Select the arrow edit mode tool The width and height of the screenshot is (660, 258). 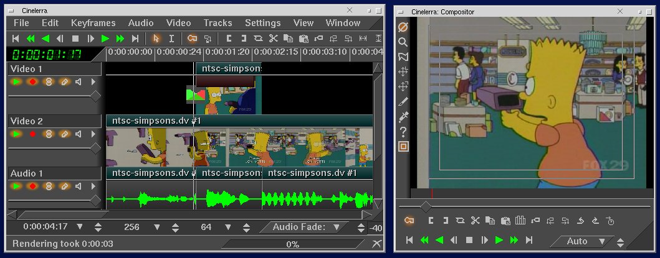pos(156,39)
